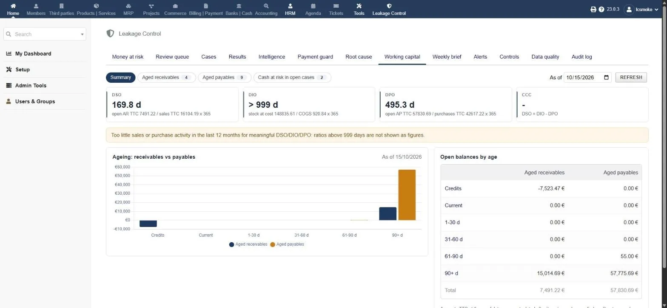Open the lcsmoke user menu dropdown
Image resolution: width=667 pixels, height=308 pixels.
point(641,9)
